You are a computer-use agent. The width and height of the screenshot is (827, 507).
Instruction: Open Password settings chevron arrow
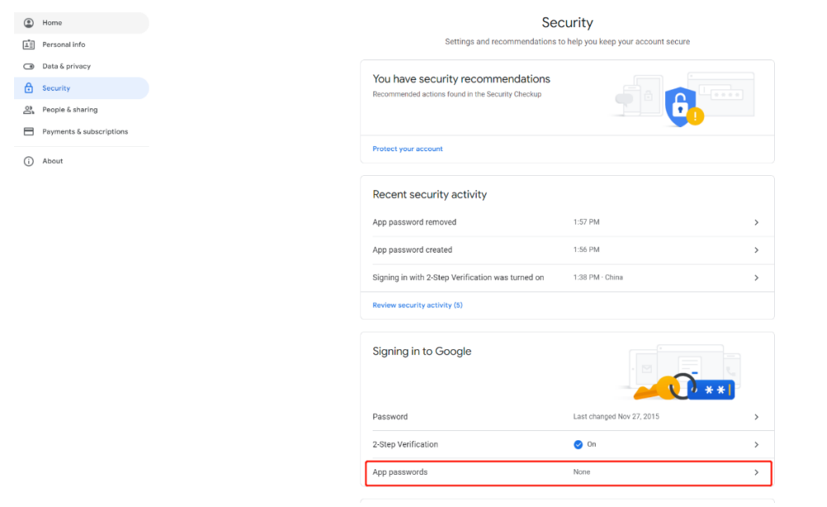pos(756,417)
